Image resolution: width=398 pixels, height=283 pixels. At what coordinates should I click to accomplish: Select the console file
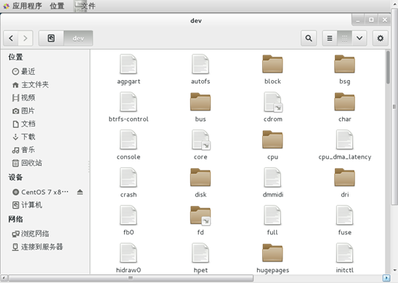tap(129, 140)
